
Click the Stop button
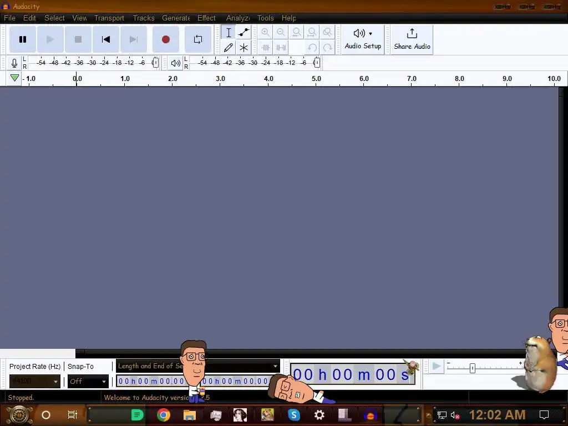click(x=78, y=39)
